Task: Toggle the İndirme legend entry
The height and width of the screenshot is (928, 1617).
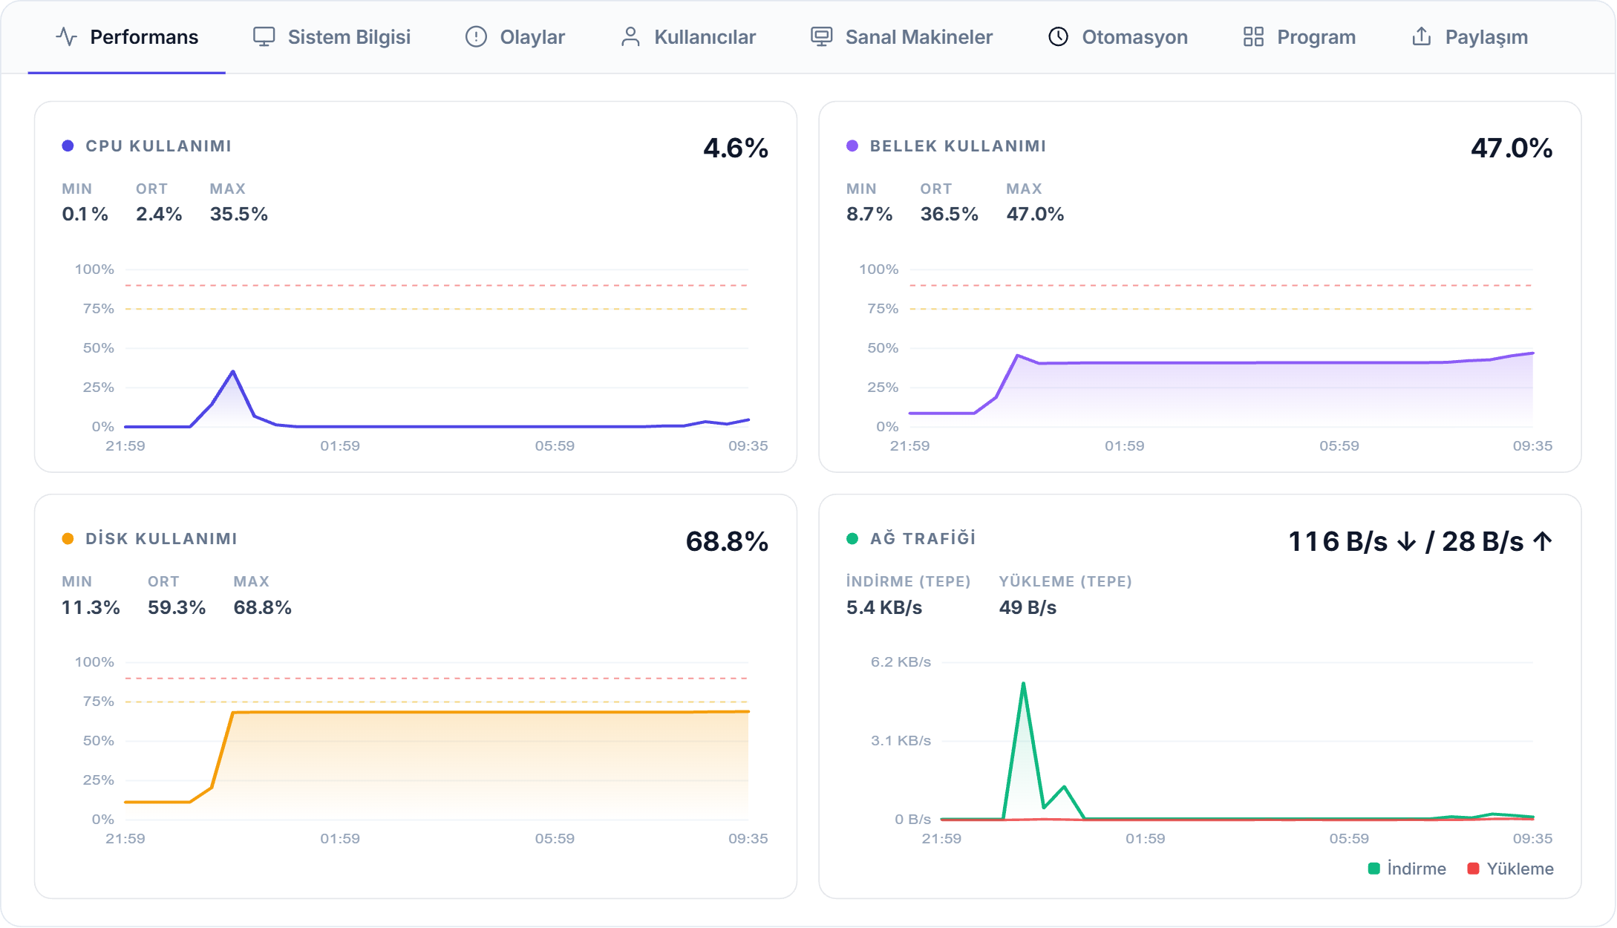Action: pyautogui.click(x=1407, y=869)
